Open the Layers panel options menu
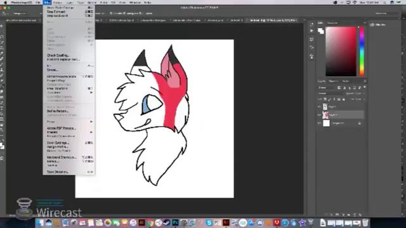Screen dimensions: 406x228 point(365,81)
